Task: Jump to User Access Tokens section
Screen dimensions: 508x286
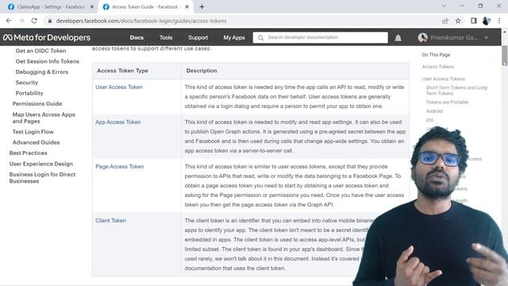Action: [x=443, y=79]
